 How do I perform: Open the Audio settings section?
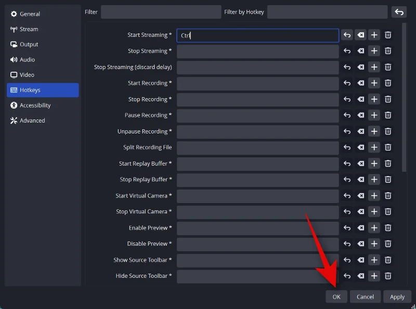43,60
